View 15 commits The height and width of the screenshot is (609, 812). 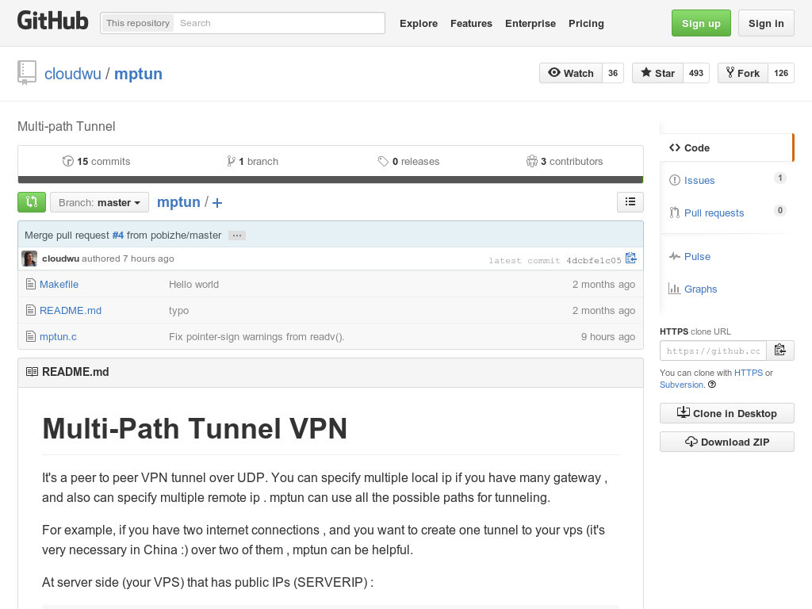96,161
